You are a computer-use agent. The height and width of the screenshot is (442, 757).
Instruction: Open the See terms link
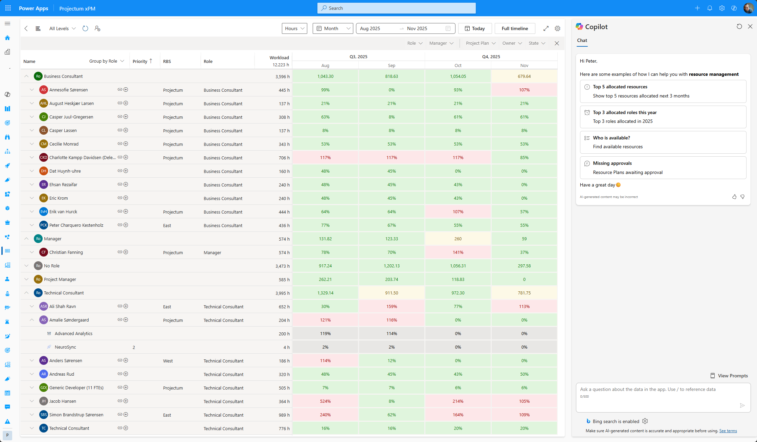tap(728, 431)
